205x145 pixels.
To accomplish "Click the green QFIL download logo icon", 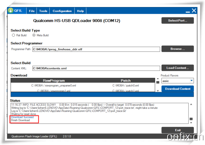I will pos(11,11).
